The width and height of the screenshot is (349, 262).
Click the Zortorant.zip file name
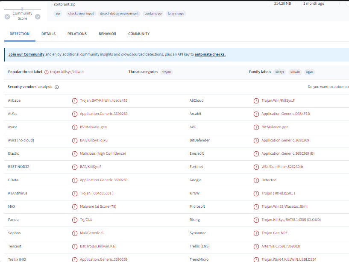click(65, 4)
